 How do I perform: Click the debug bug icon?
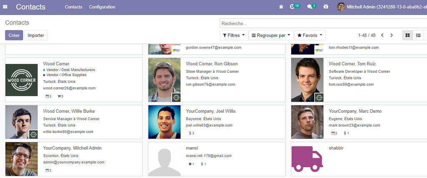(x=281, y=7)
